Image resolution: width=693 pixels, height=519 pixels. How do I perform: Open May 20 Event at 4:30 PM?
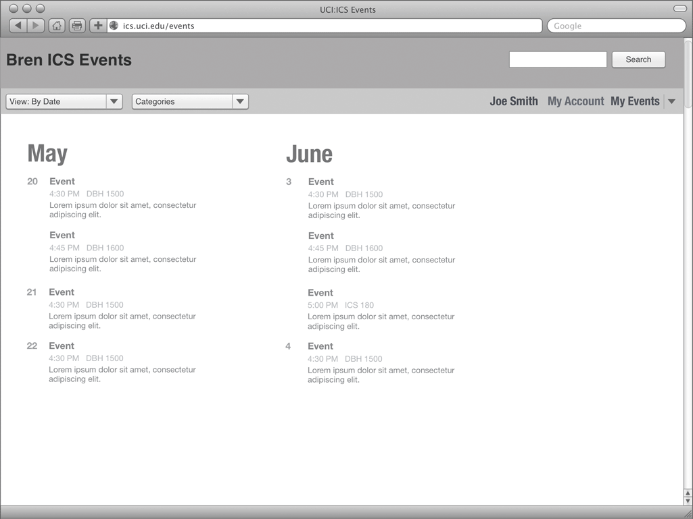click(x=62, y=182)
